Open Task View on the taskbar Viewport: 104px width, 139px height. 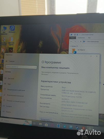click(34, 123)
